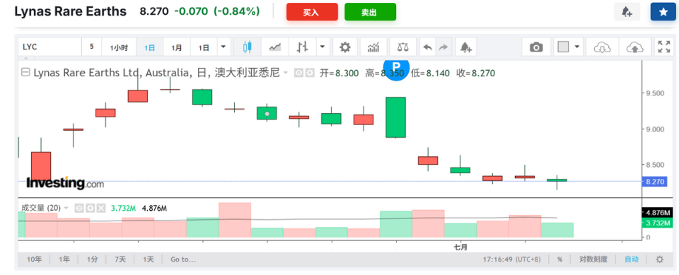This screenshot has width=679, height=275.
Task: Collapse the Lynas Rare Earths legend
Action: 25,73
